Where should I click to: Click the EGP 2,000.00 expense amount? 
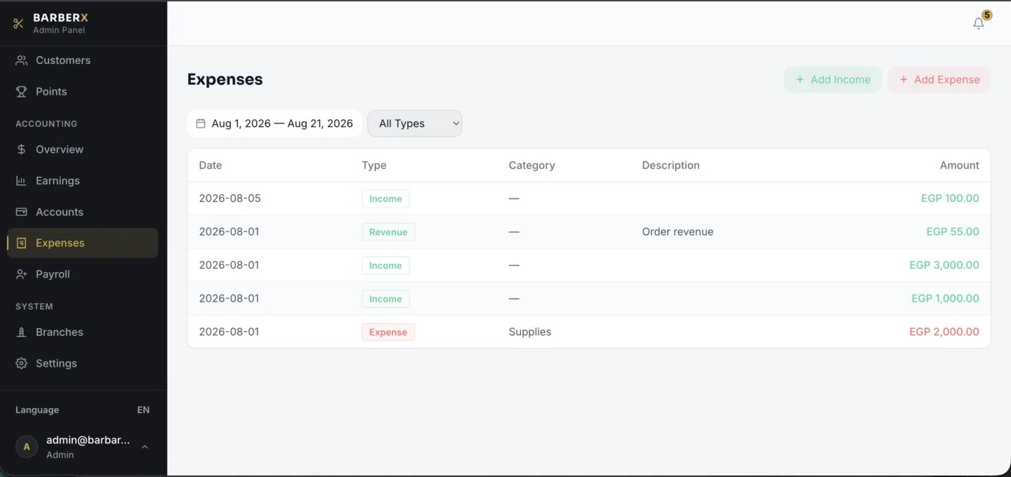tap(944, 332)
